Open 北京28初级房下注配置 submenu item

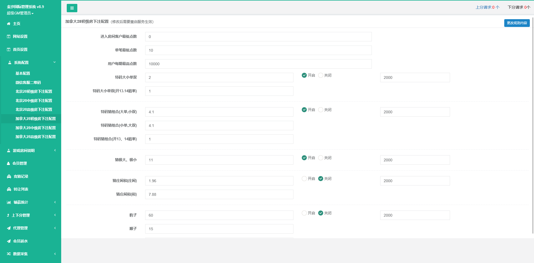(34, 92)
